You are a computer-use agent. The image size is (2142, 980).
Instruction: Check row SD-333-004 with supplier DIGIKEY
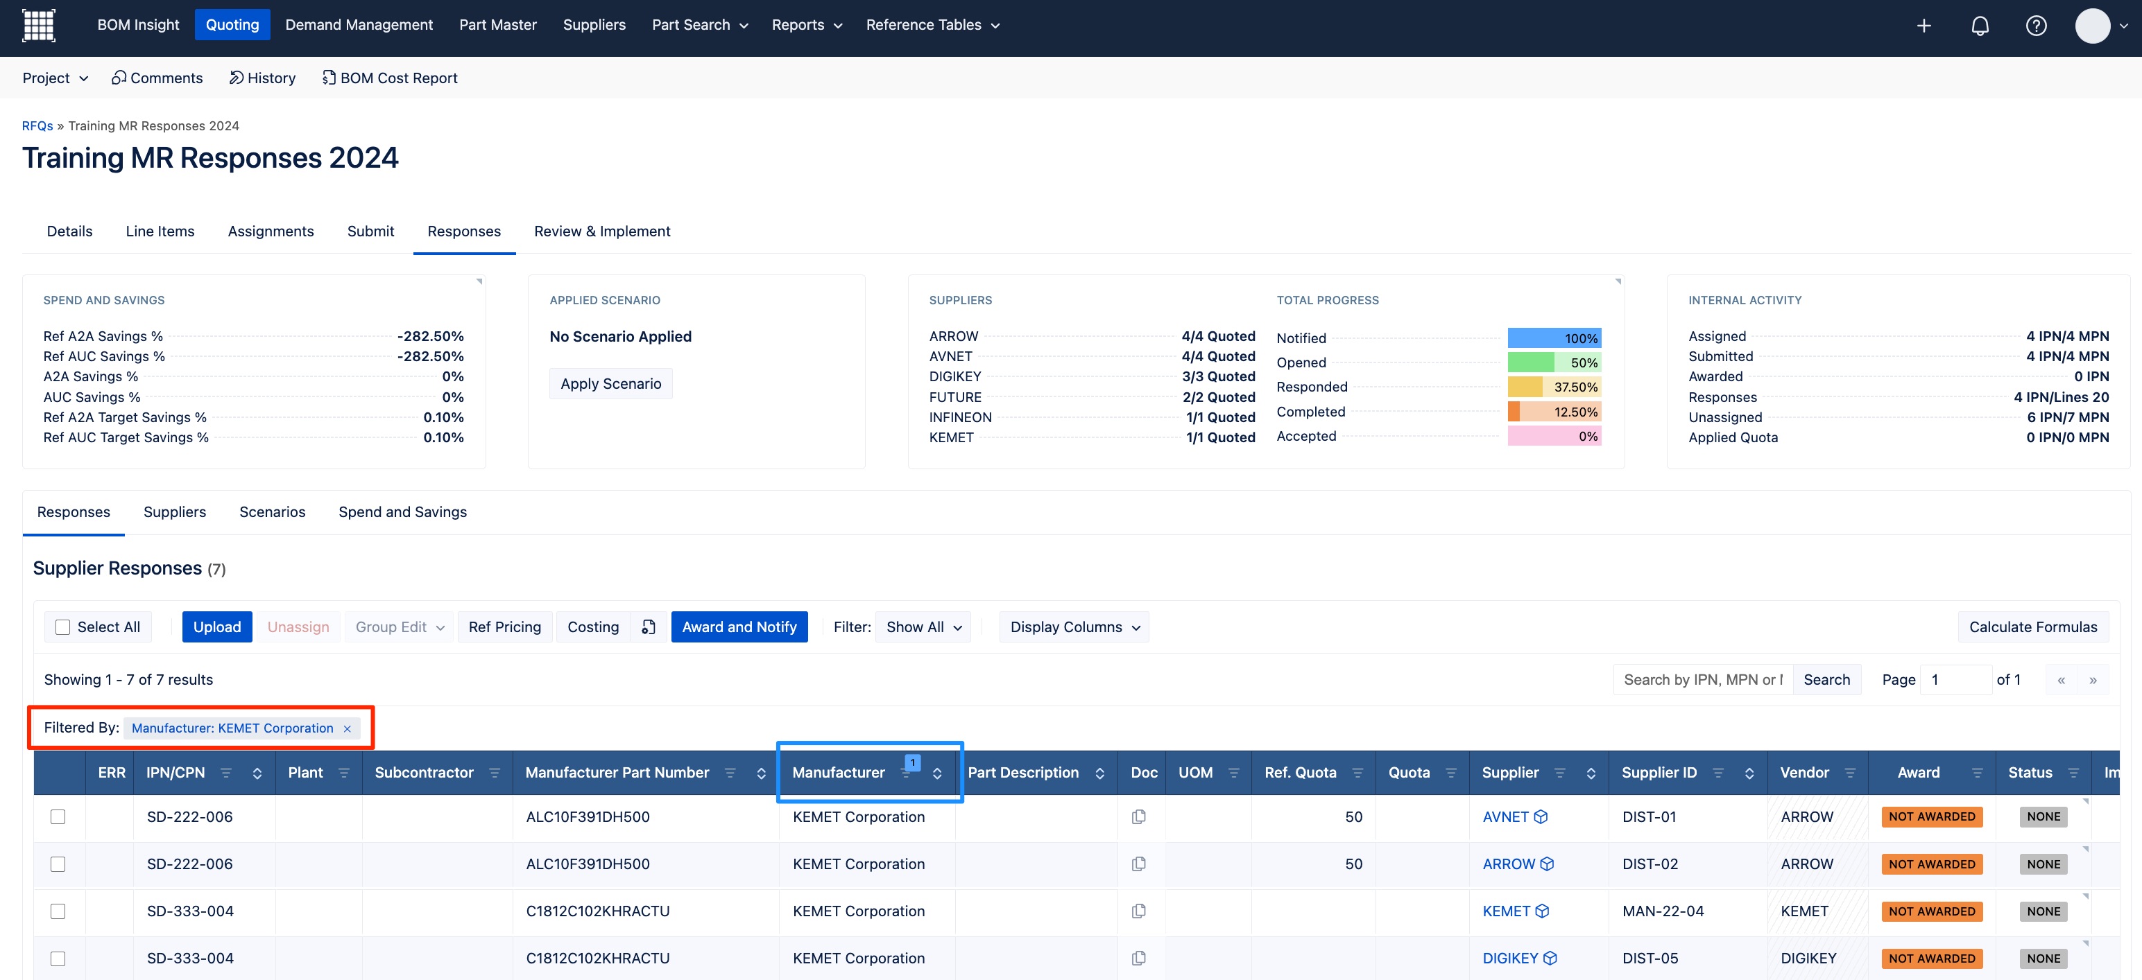pos(58,959)
